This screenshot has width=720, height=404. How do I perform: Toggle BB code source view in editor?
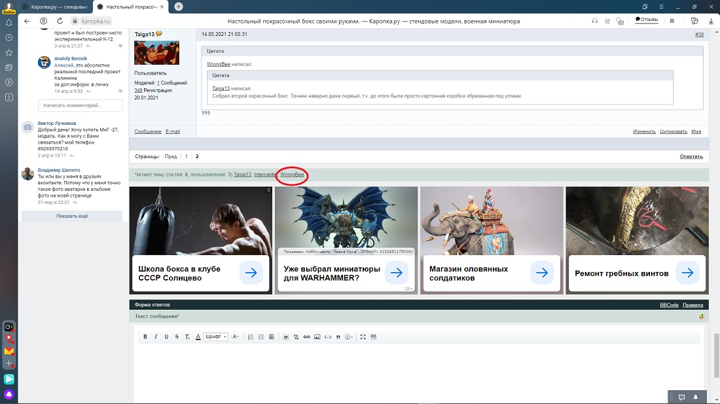(374, 337)
